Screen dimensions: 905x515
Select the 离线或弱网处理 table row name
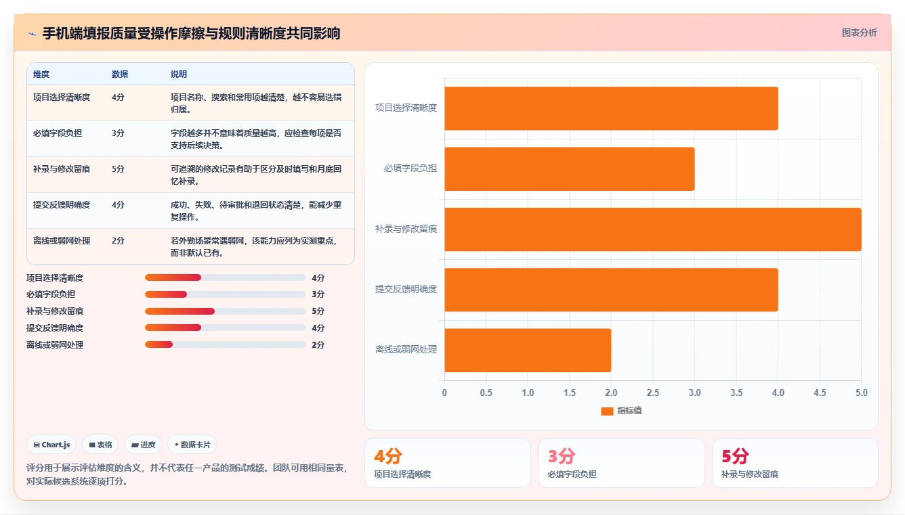coord(62,240)
